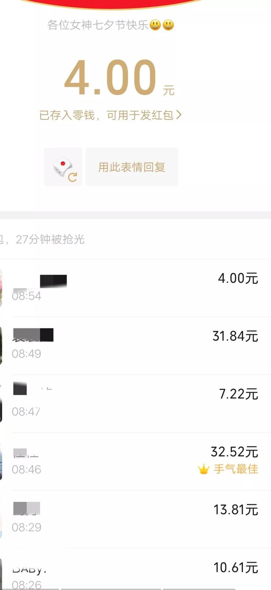Select the row with 13.81元
This screenshot has height=590, width=271.
[x=135, y=520]
